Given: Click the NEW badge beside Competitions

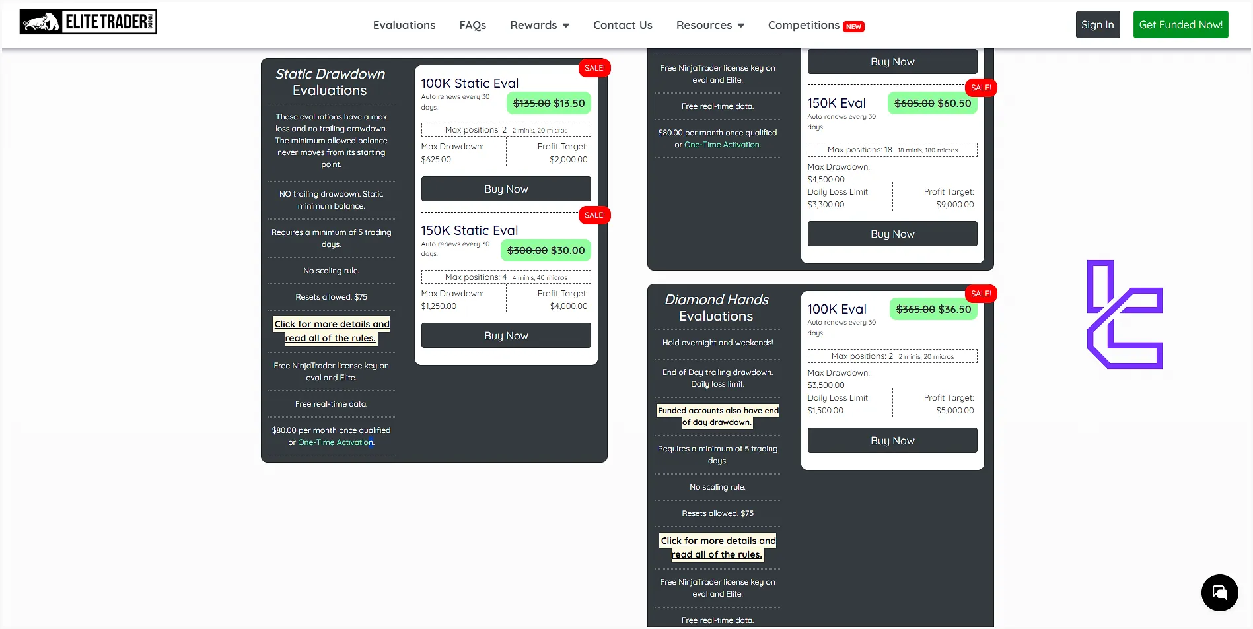Looking at the screenshot, I should coord(853,27).
